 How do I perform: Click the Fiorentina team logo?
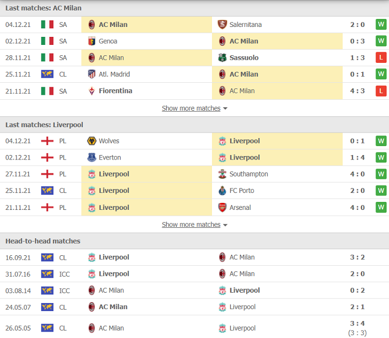pos(92,91)
